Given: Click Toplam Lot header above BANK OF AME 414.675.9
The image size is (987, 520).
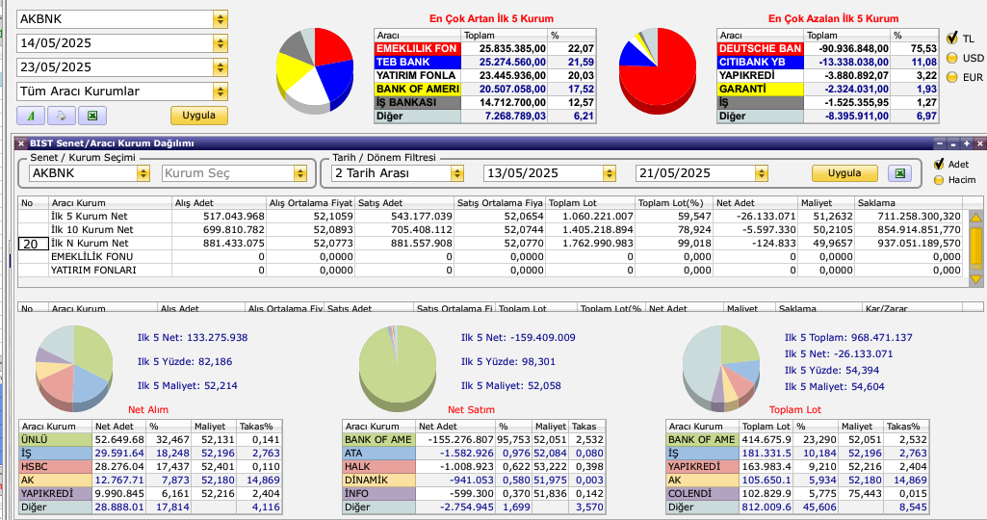Looking at the screenshot, I should 766,427.
